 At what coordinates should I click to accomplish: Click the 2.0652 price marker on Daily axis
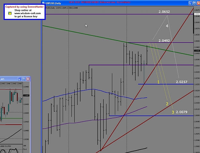[197, 14]
